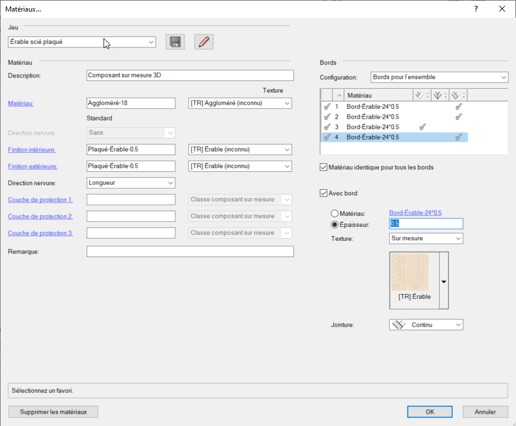Click the save set floppy disk icon
Viewport: 516px width, 426px height.
175,42
